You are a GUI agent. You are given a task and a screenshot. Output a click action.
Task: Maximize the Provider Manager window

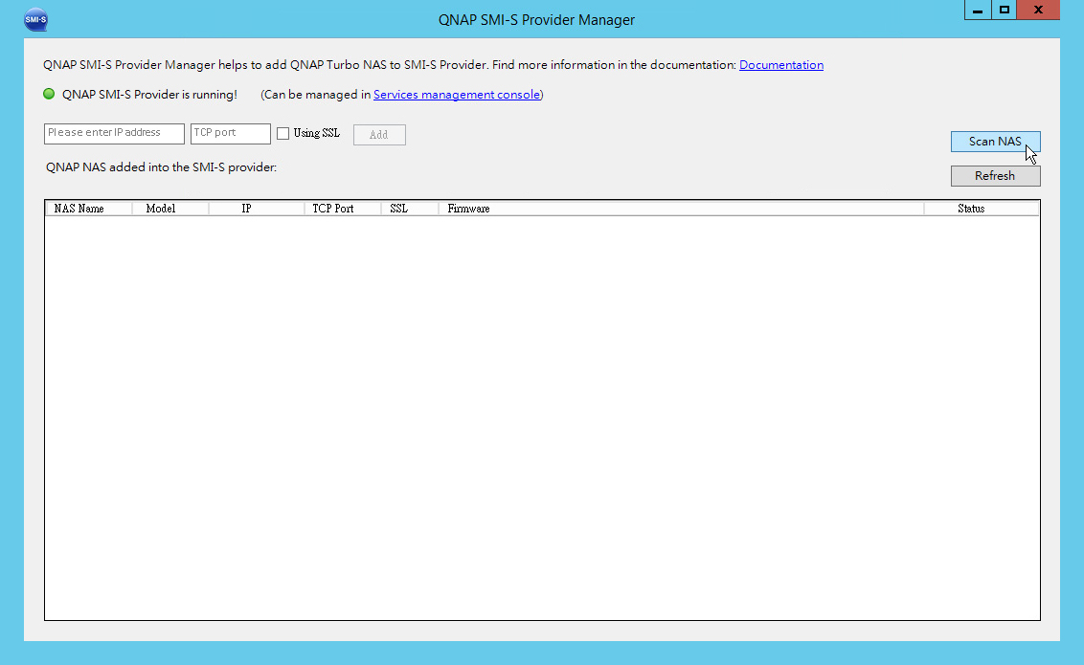(1004, 10)
